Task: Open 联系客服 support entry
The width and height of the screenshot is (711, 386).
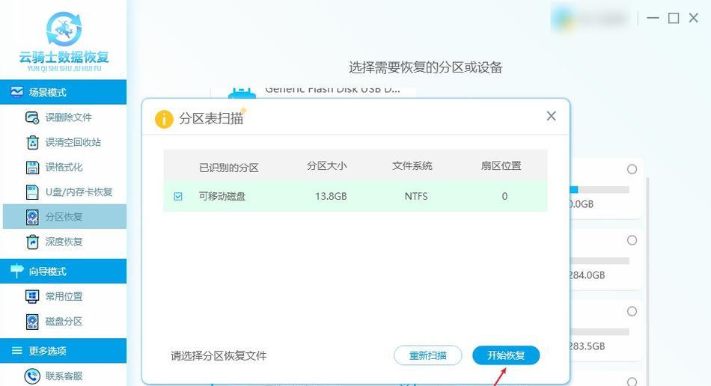Action: [64, 376]
